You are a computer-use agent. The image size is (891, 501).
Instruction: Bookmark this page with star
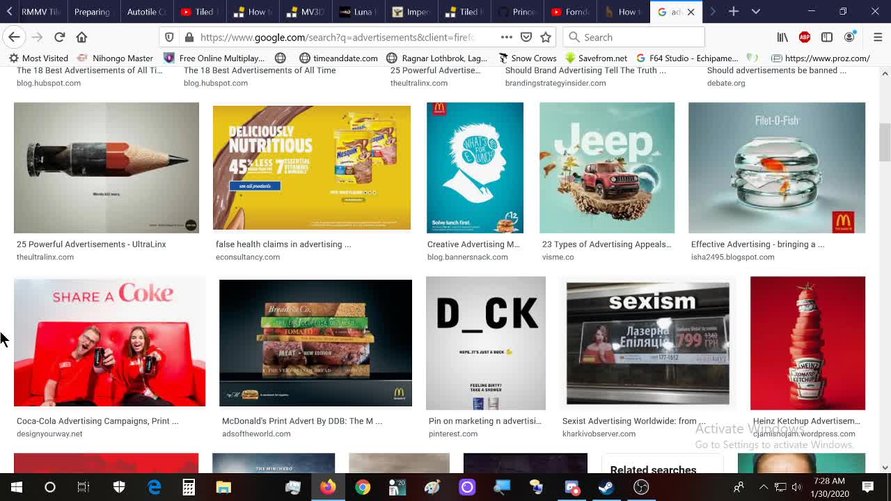[x=546, y=37]
